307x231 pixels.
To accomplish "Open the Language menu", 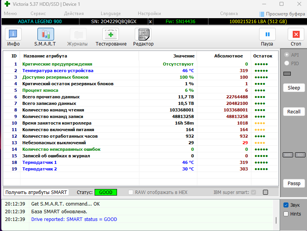I will [110, 13].
